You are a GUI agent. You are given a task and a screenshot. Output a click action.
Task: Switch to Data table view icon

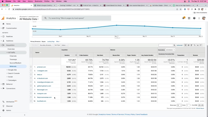[x=186, y=45]
